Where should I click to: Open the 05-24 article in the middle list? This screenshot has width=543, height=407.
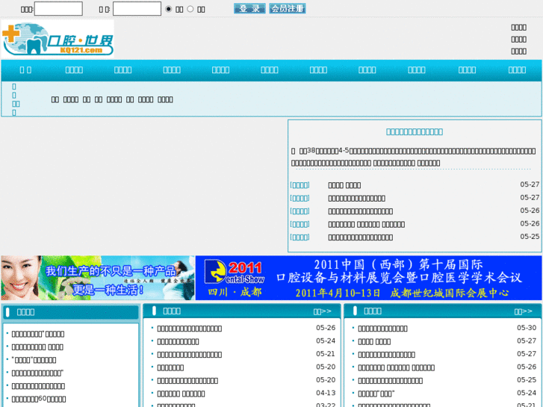[178, 341]
